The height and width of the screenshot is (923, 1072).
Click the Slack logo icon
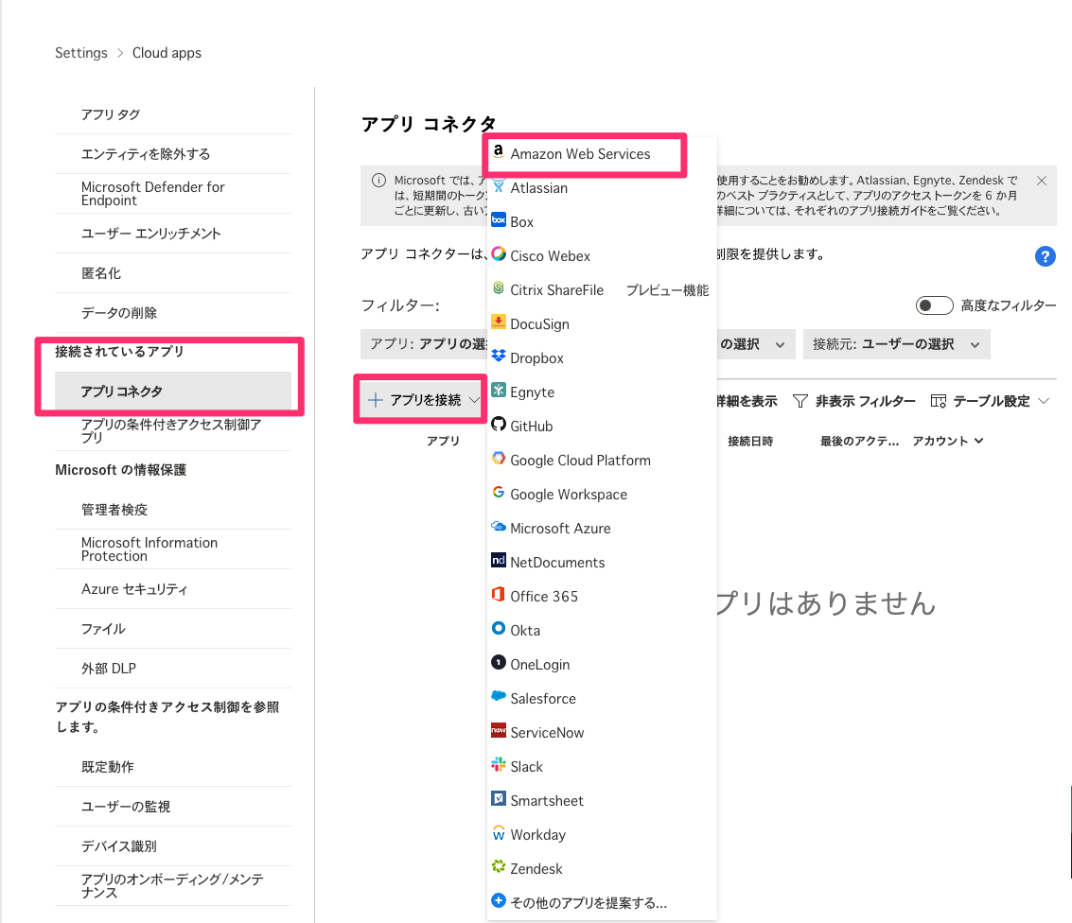pyautogui.click(x=499, y=764)
